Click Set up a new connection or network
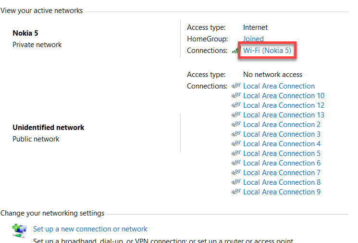Screen dimensions: 358x243 point(90,230)
